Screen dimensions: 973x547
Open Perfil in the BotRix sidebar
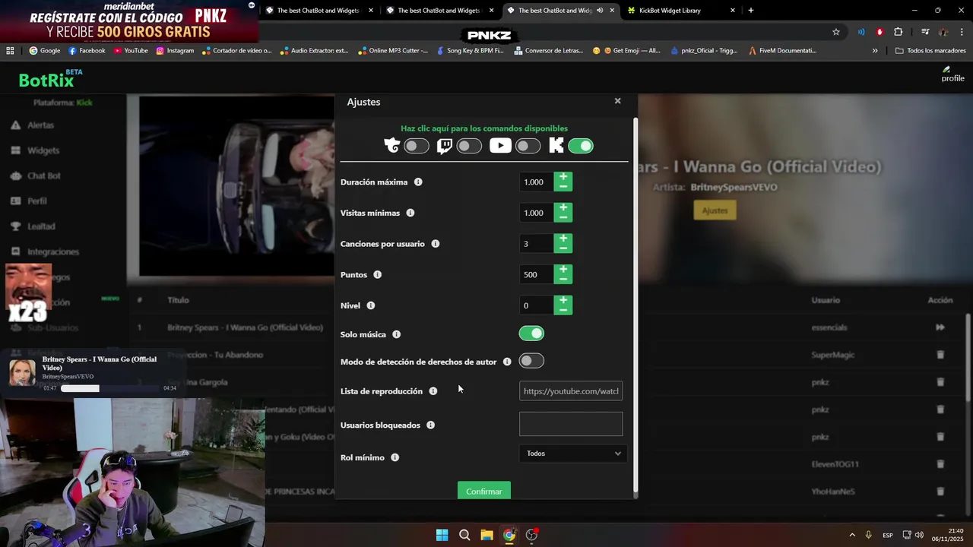(37, 201)
